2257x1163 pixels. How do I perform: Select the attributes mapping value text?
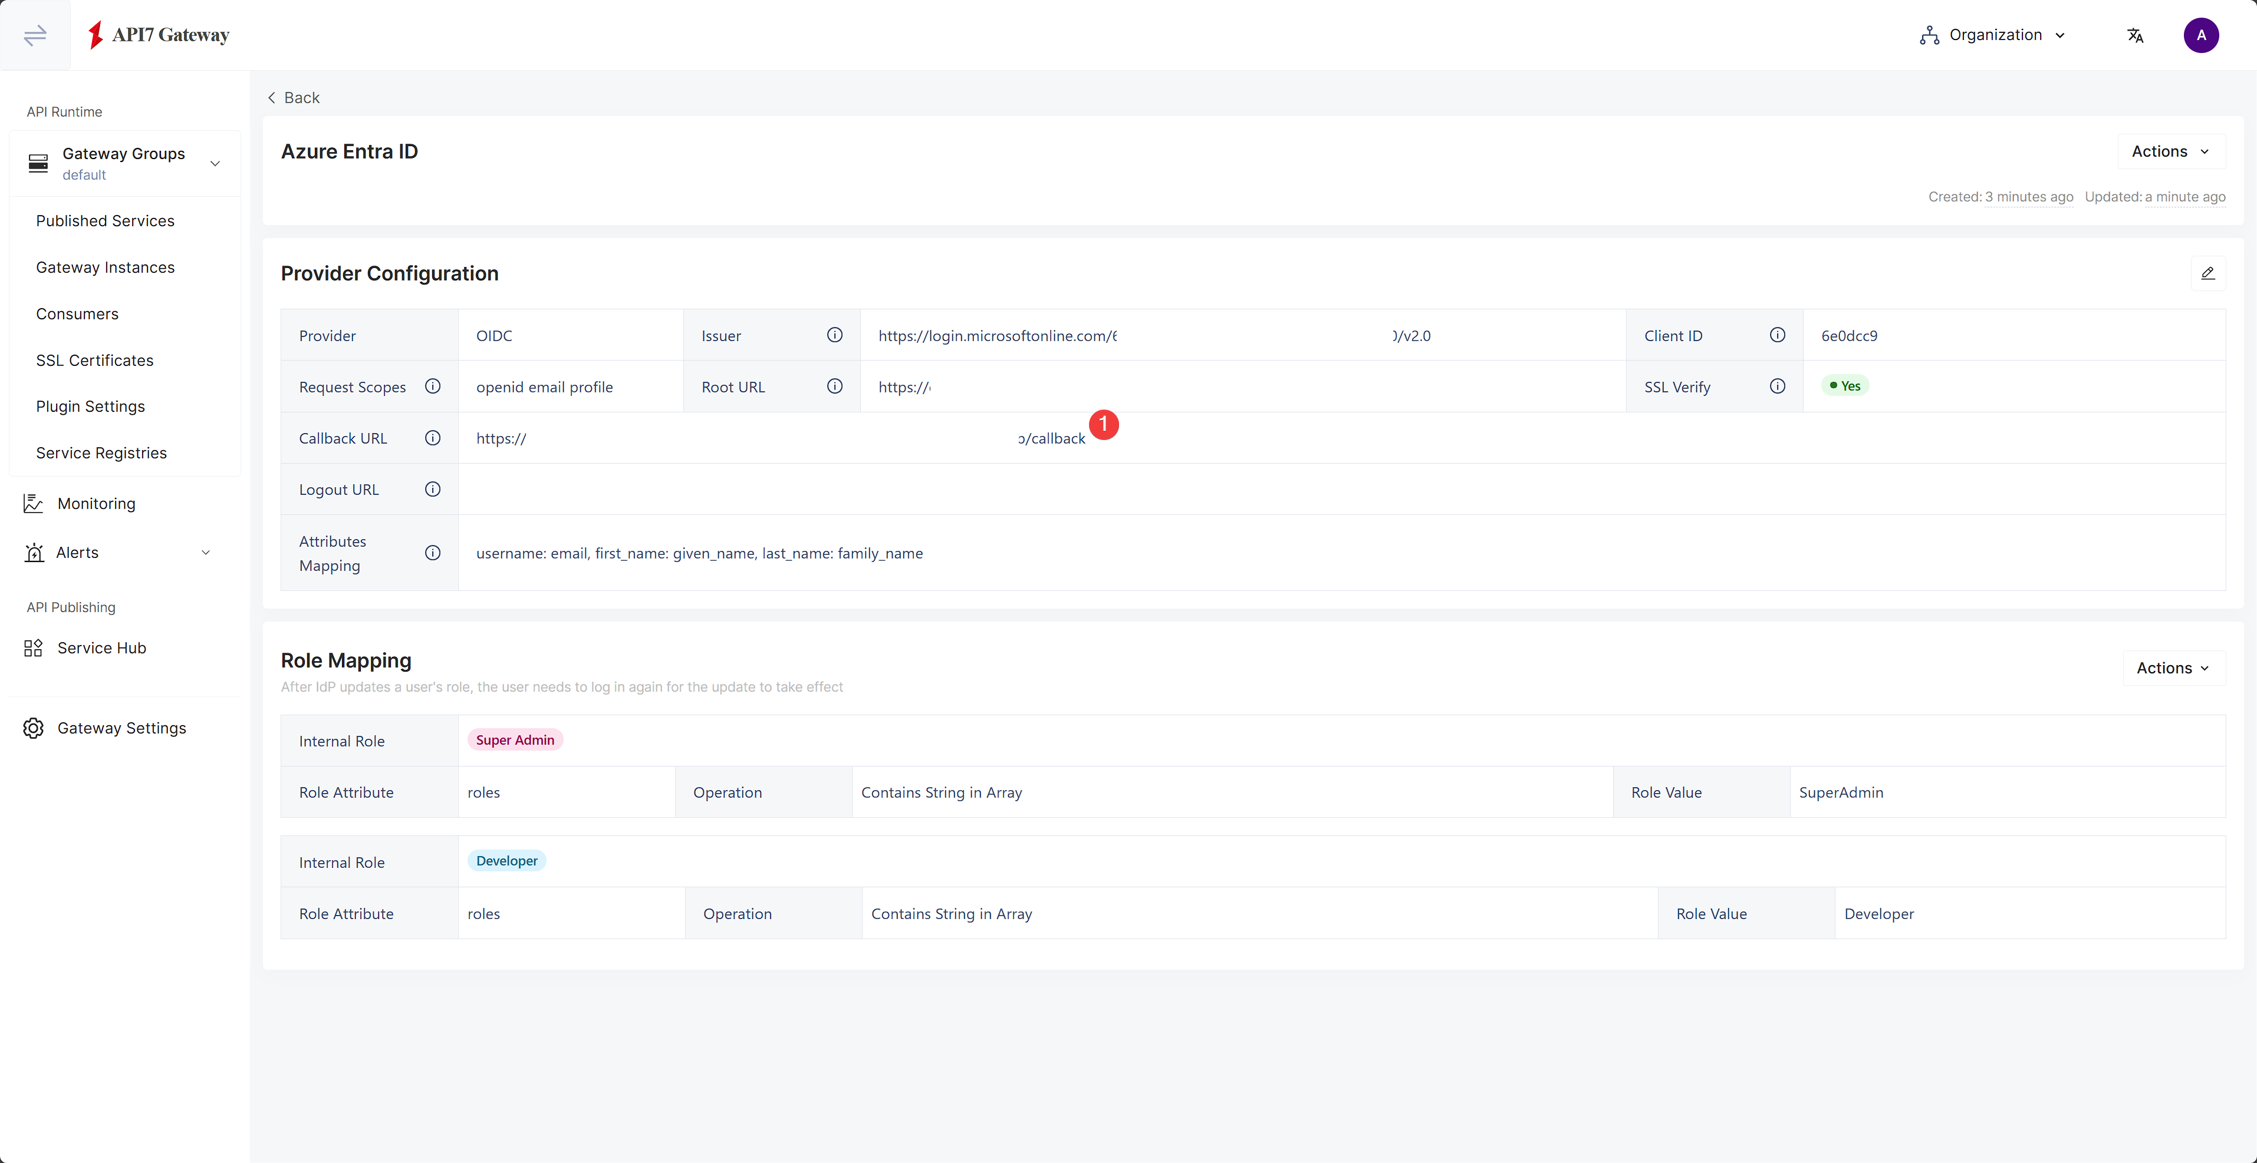pos(699,553)
